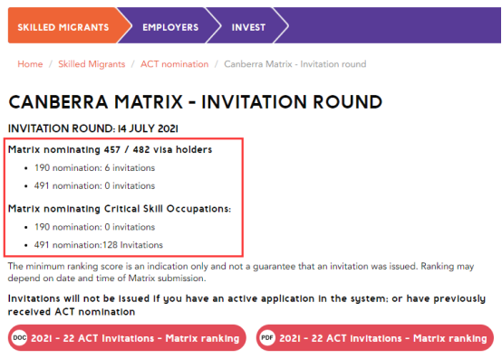Go to Home breadcrumb link

[30, 64]
